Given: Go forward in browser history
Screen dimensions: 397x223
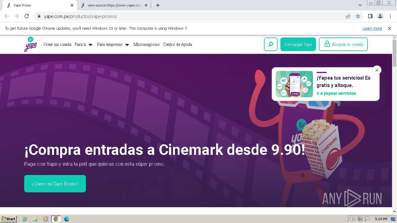Looking at the screenshot, I should point(17,16).
